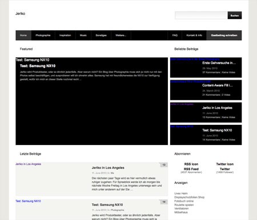
Task: Select the Home menu tab
Action: pyautogui.click(x=23, y=36)
